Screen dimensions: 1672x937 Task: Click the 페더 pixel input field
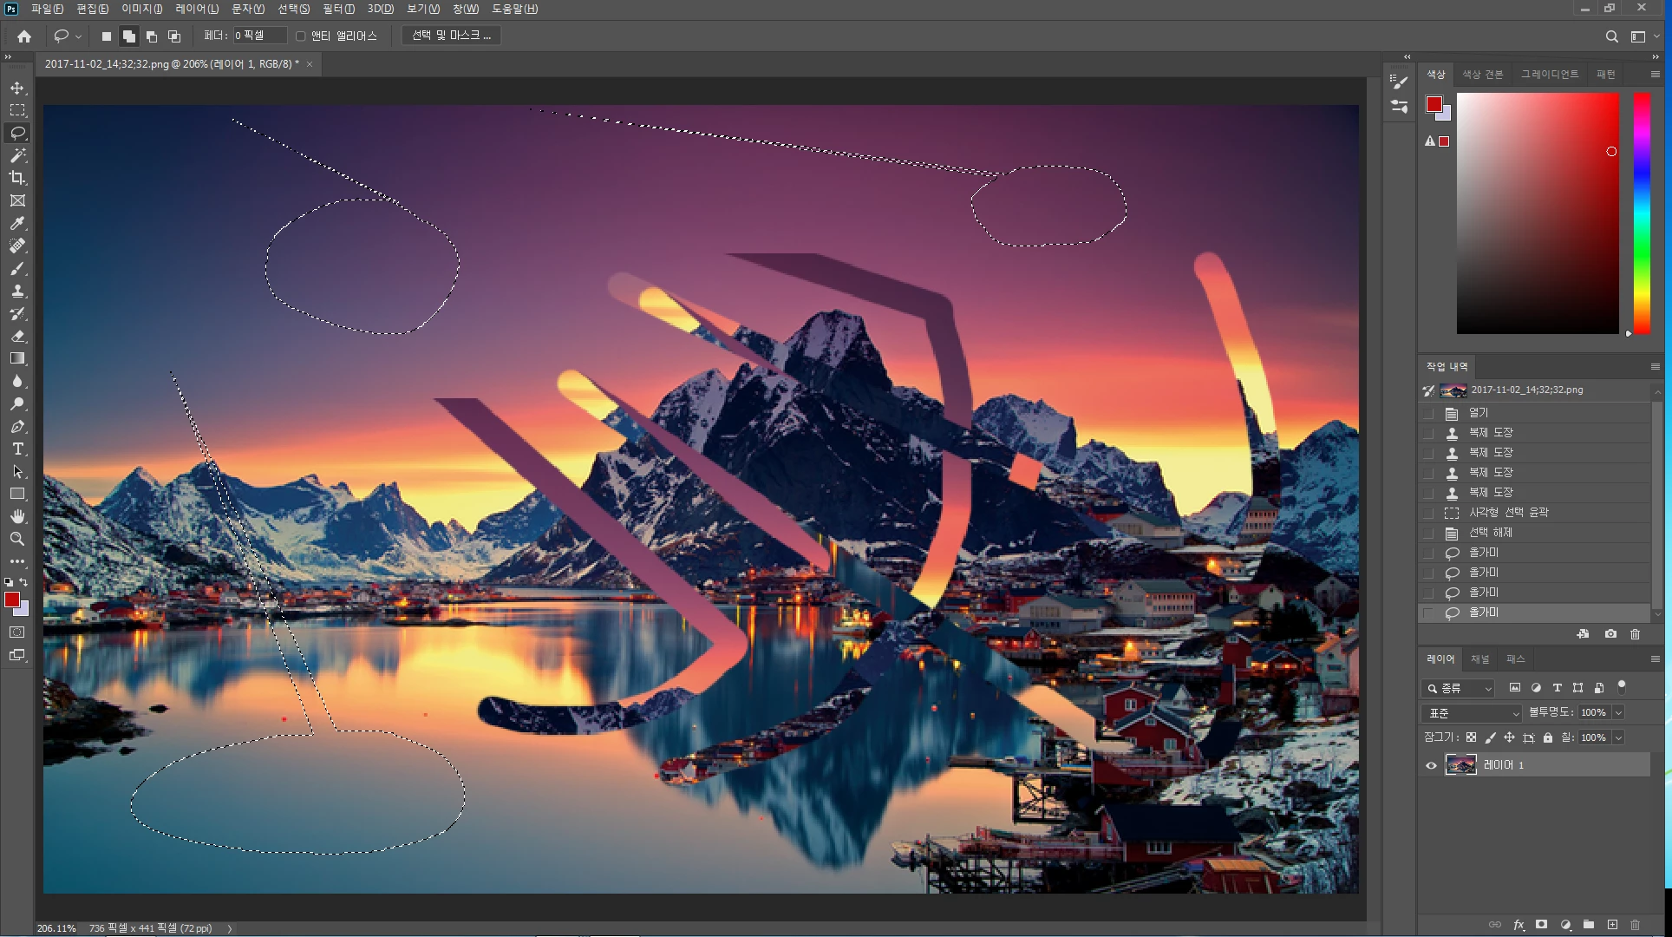tap(258, 36)
